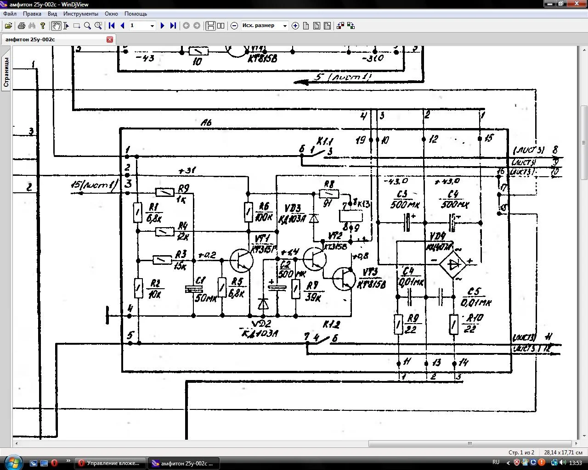Select the text selection cursor tool

point(66,26)
